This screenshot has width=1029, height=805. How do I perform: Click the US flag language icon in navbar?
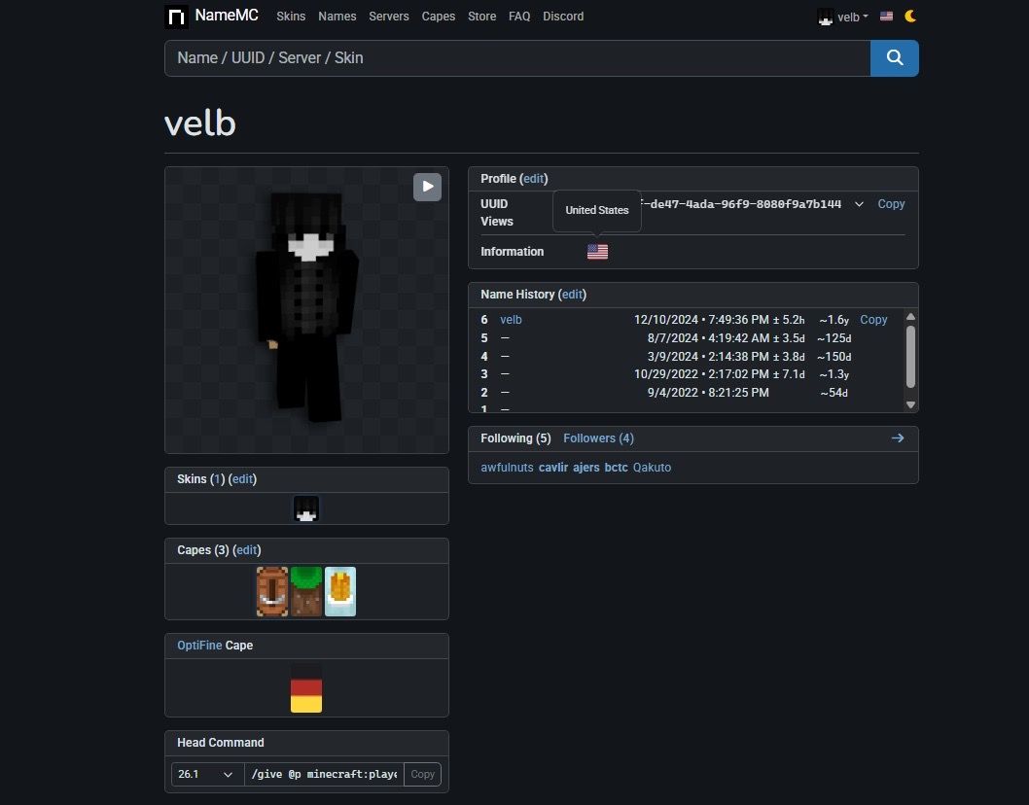(x=887, y=16)
